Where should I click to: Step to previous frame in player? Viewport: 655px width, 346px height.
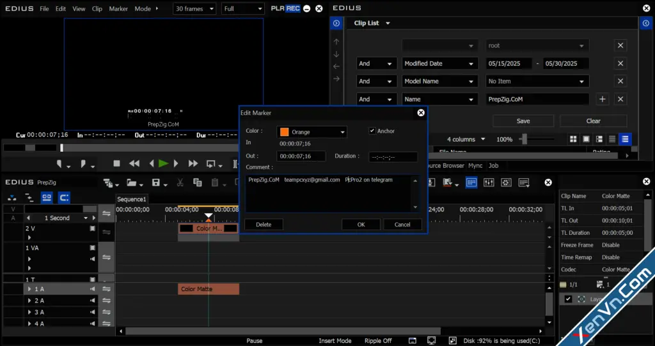pos(152,164)
